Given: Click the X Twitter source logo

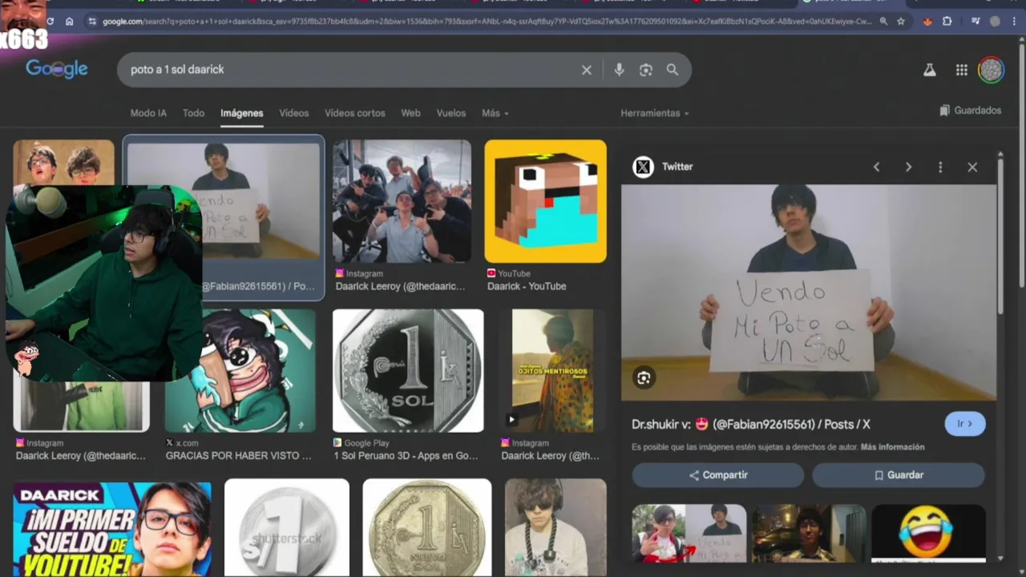Looking at the screenshot, I should point(643,167).
